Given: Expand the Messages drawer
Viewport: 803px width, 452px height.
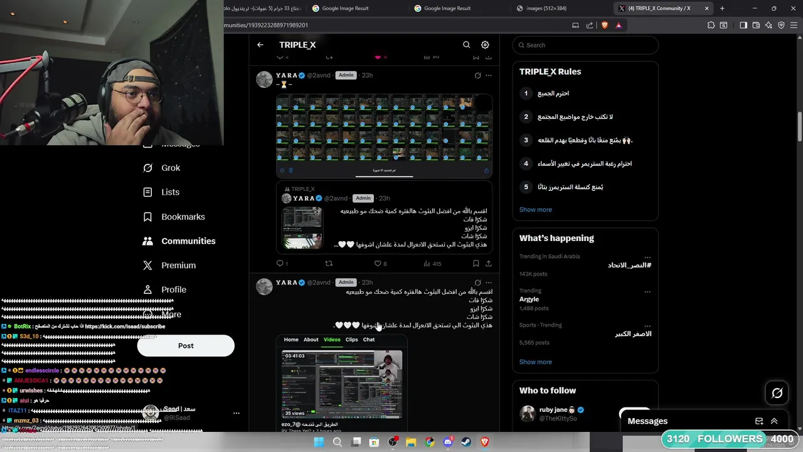Looking at the screenshot, I should click(774, 421).
